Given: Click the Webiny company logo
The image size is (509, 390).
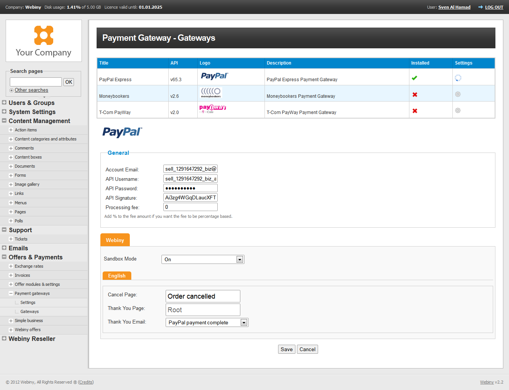Looking at the screenshot, I should point(44,41).
